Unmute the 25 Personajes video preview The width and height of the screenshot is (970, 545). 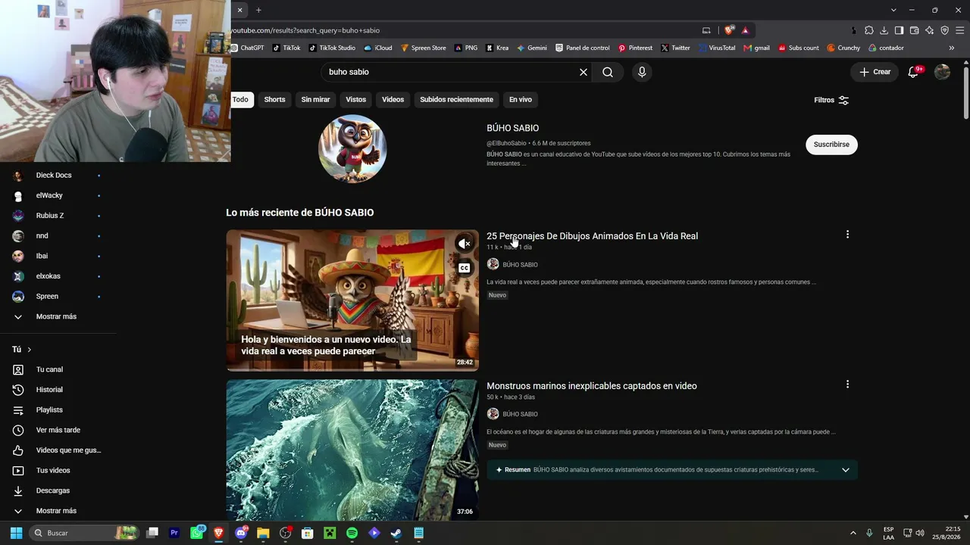pos(464,244)
